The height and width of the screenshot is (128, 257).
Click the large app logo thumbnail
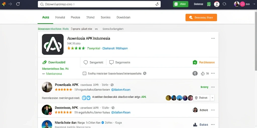[53, 44]
